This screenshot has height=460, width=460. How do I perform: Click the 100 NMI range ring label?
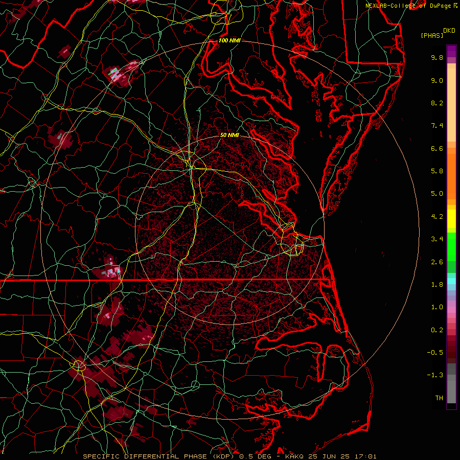click(x=229, y=40)
